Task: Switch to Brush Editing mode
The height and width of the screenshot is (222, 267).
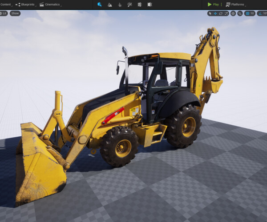Action: (x=150, y=4)
